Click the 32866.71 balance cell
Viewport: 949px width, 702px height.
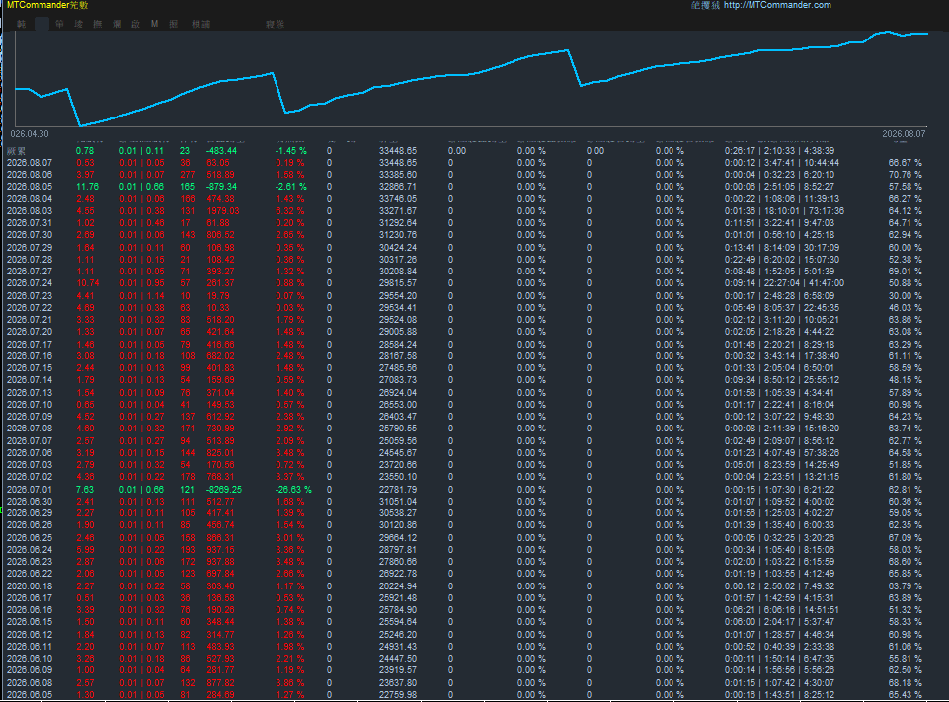[398, 187]
